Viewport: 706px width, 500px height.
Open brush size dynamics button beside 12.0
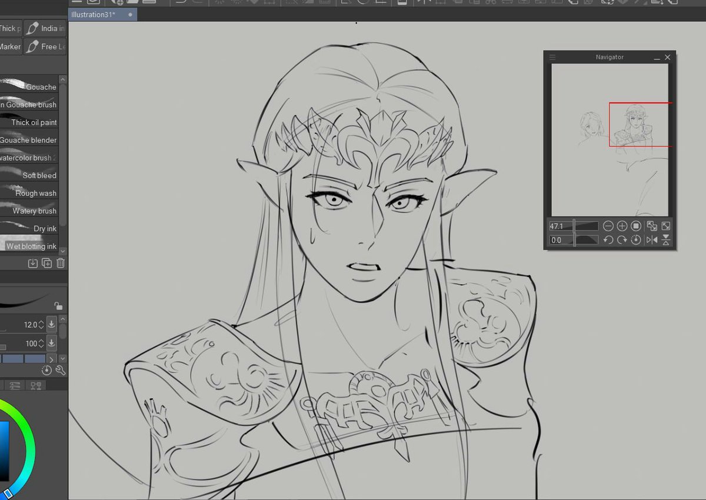(x=52, y=324)
